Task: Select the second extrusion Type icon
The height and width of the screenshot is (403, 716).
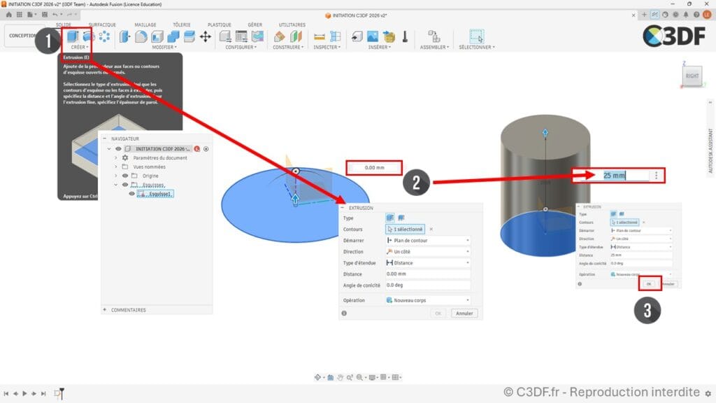Action: (x=621, y=213)
